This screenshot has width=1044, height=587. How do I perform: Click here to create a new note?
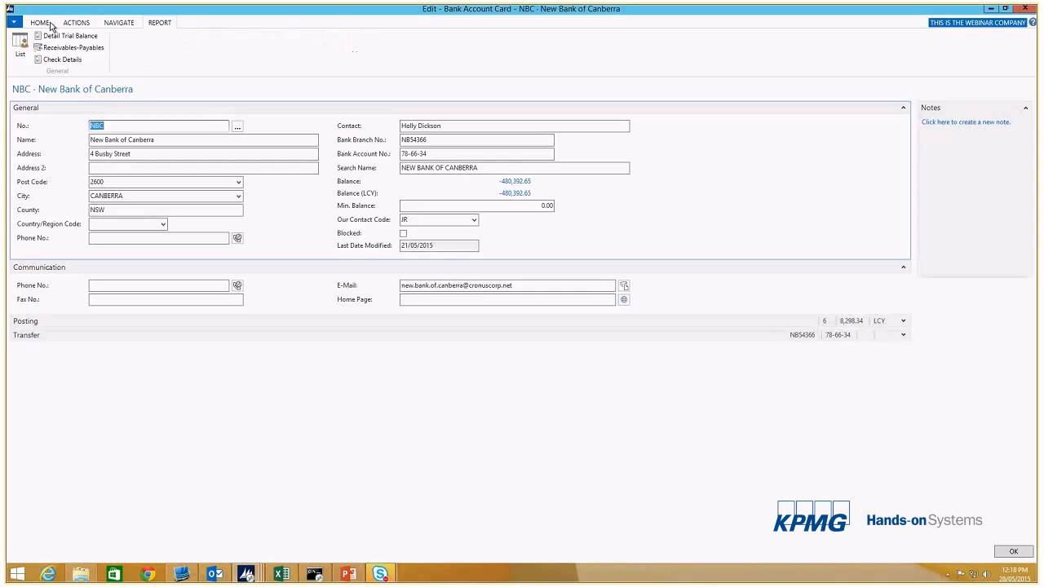[966, 122]
